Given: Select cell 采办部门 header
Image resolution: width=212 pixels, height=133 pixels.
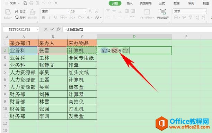Looking at the screenshot, I should pos(24,43).
